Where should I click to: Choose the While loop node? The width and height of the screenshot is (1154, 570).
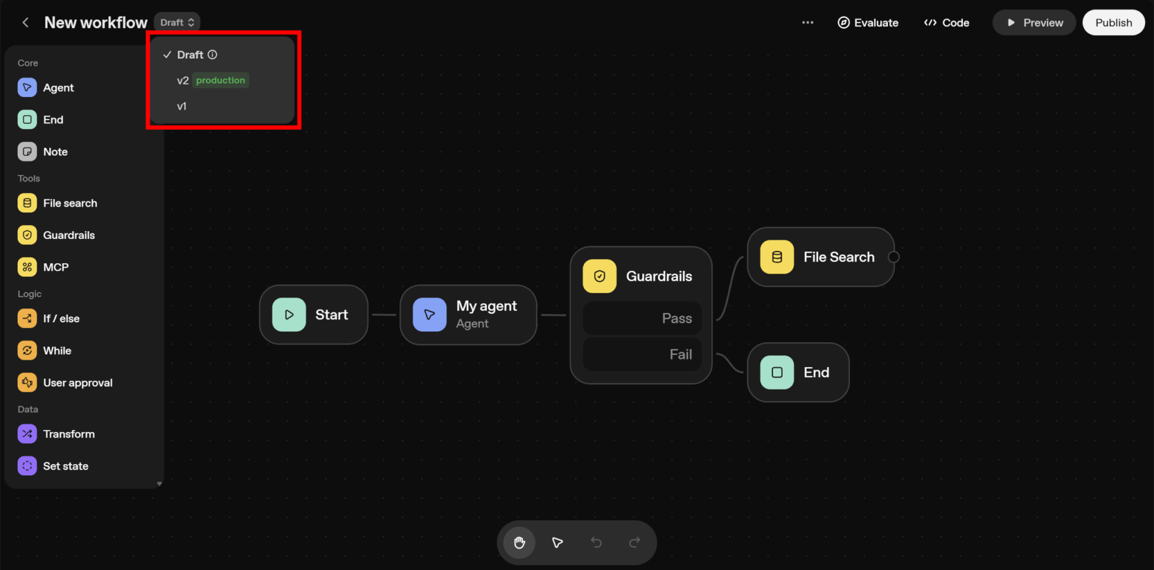(x=57, y=351)
